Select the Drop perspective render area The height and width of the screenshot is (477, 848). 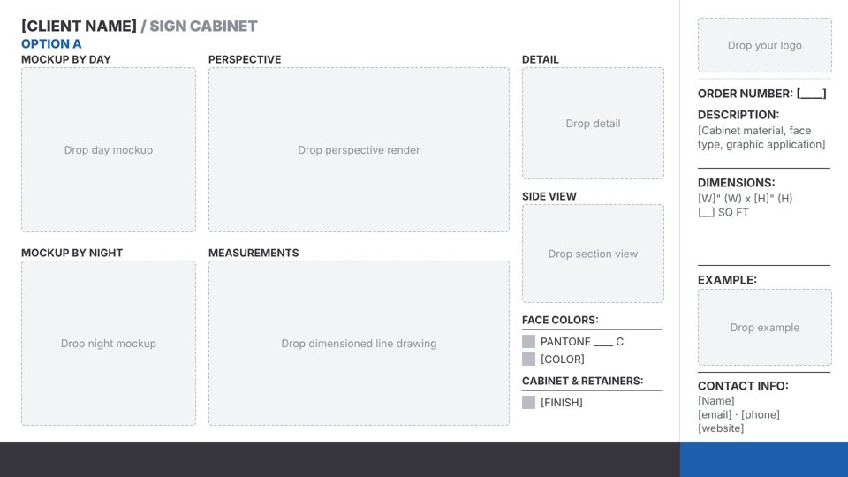(x=359, y=150)
